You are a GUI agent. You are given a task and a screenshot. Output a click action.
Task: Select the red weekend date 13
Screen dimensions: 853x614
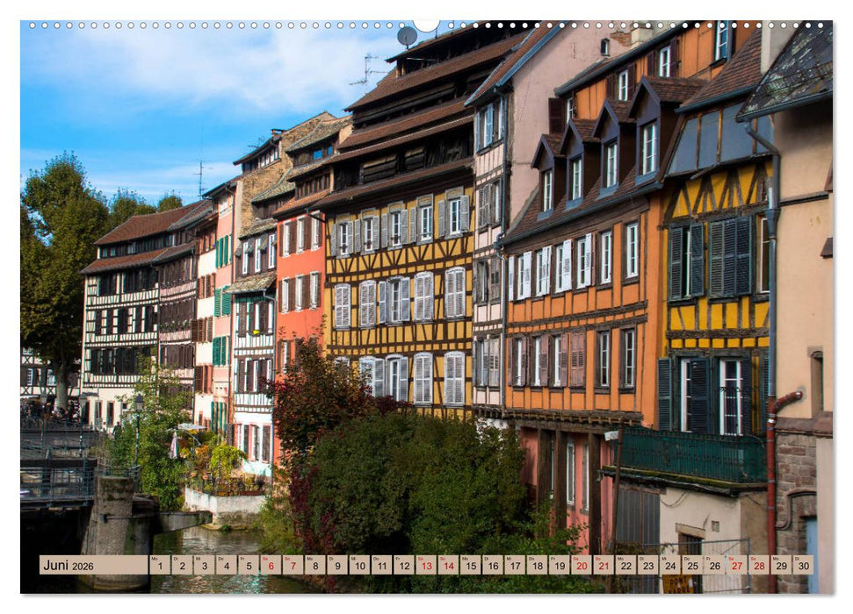pyautogui.click(x=426, y=567)
